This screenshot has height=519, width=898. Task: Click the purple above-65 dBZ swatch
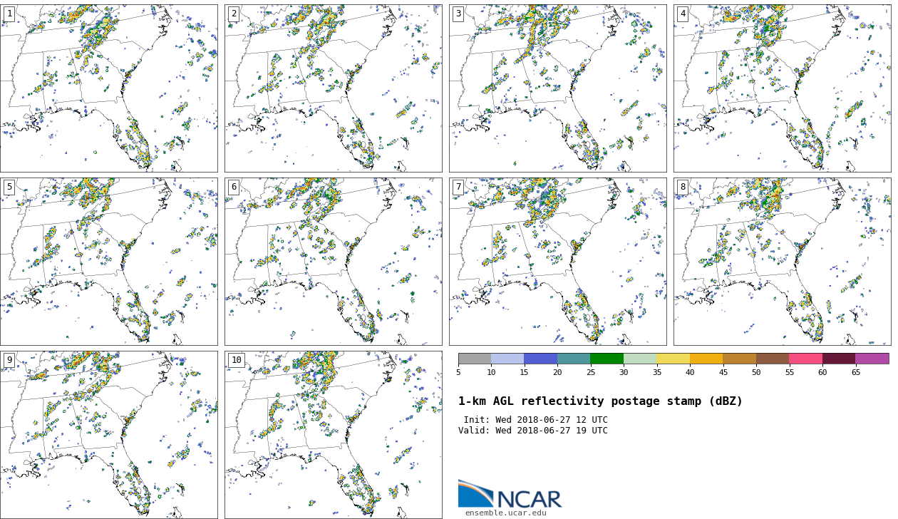pos(872,359)
